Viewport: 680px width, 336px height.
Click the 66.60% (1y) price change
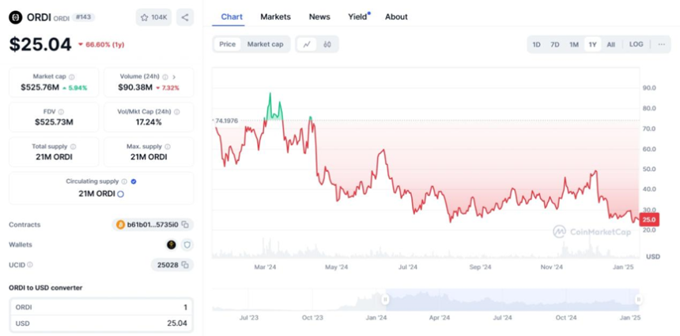point(101,44)
